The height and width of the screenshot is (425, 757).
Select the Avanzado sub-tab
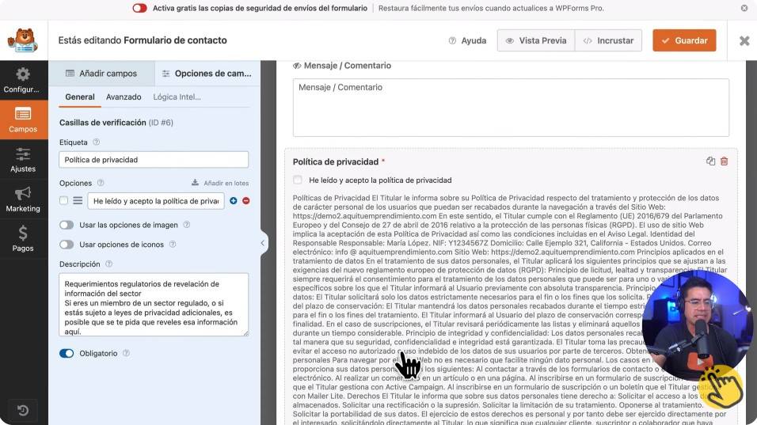(x=124, y=97)
